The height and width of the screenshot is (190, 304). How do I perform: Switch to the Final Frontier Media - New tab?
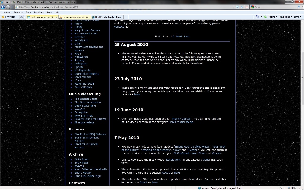107,17
